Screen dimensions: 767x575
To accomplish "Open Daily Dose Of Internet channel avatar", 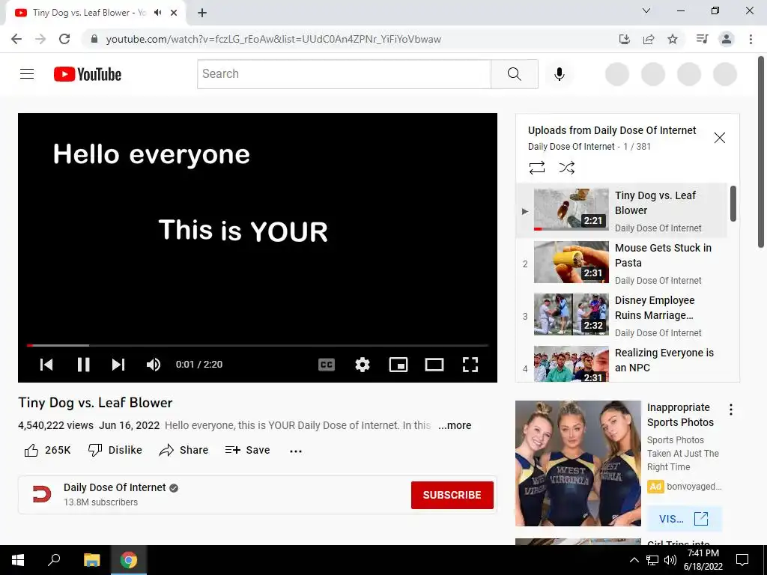I will 42,494.
